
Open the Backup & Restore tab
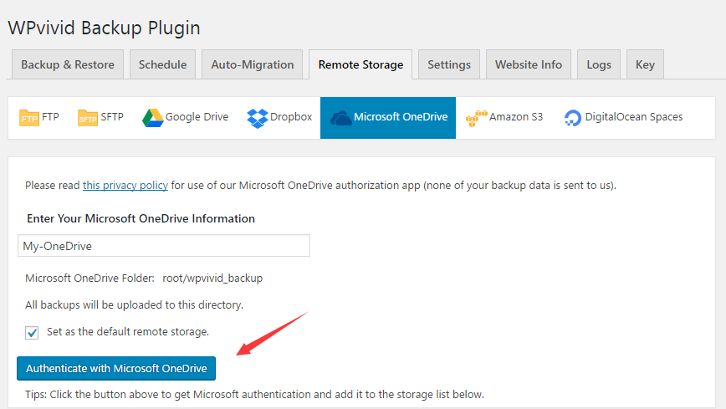[68, 64]
